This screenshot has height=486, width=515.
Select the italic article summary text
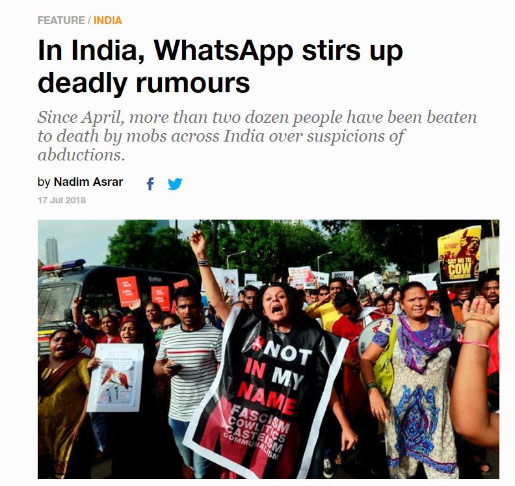click(257, 136)
